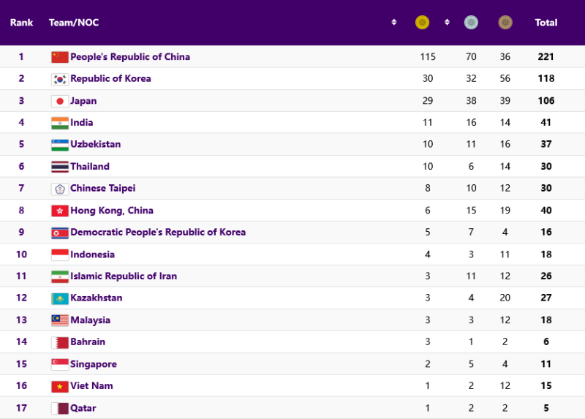Image resolution: width=585 pixels, height=419 pixels.
Task: Click rank number 17 for Qatar
Action: tap(22, 408)
